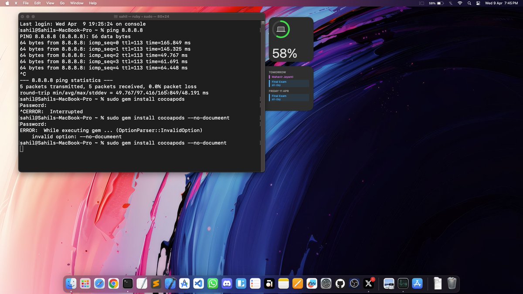This screenshot has height=294, width=523.
Task: Open Reminders from the Dock
Action: coord(255,284)
